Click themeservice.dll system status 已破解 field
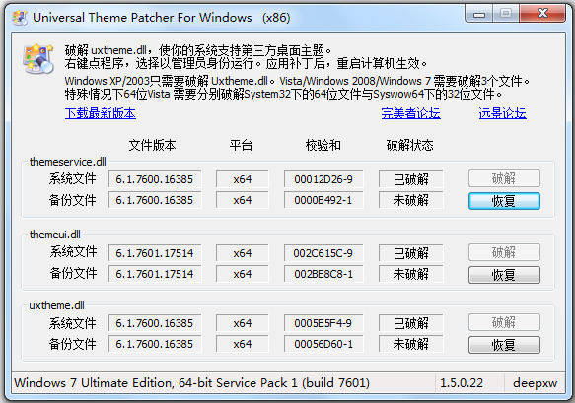This screenshot has width=575, height=403. click(x=410, y=179)
